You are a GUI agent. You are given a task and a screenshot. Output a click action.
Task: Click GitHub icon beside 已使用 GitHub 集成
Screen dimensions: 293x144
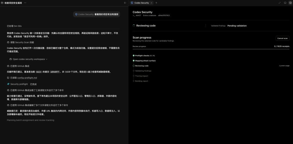(8, 66)
